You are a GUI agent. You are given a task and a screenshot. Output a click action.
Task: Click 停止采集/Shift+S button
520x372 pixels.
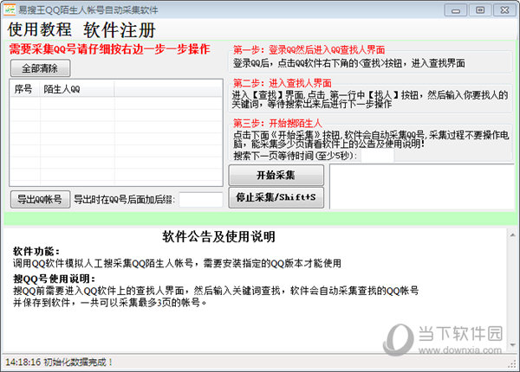coord(276,197)
